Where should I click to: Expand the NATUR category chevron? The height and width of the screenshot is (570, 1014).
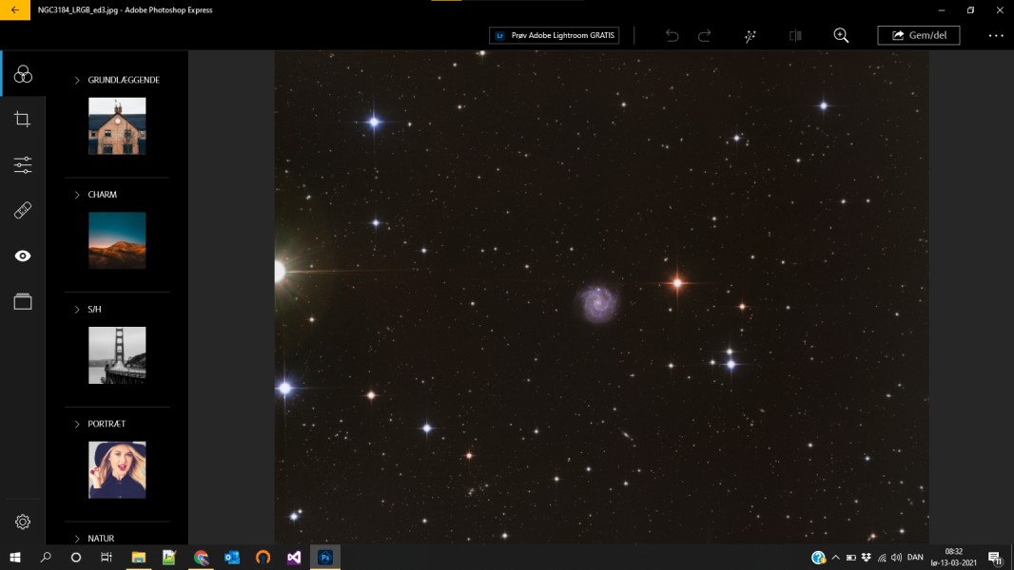click(77, 539)
